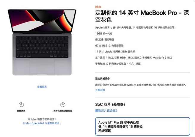The height and width of the screenshot is (137, 195).
Task: Select the Apple M1 Pro chip option box
Action: click(143, 126)
